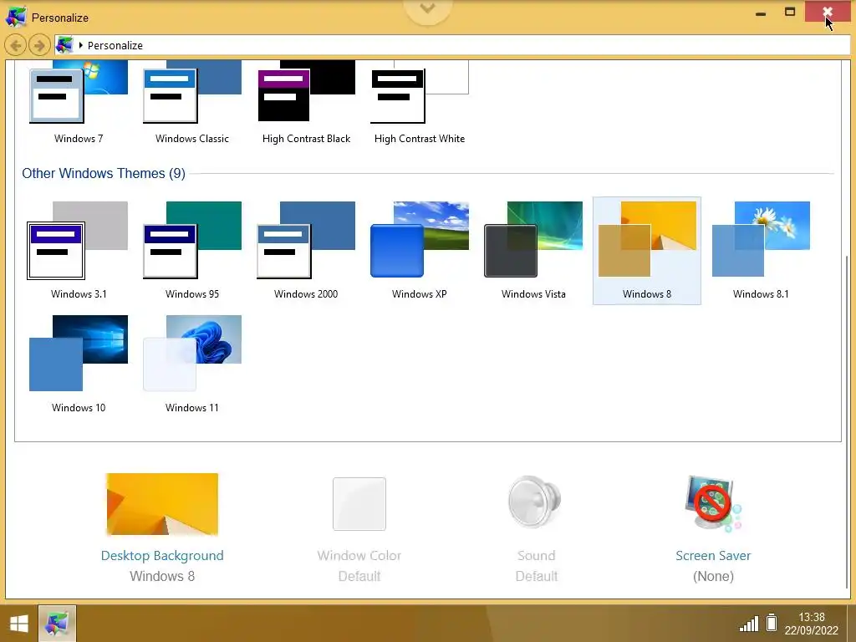Apply the Windows 8.1 theme
The height and width of the screenshot is (642, 856).
(x=761, y=251)
